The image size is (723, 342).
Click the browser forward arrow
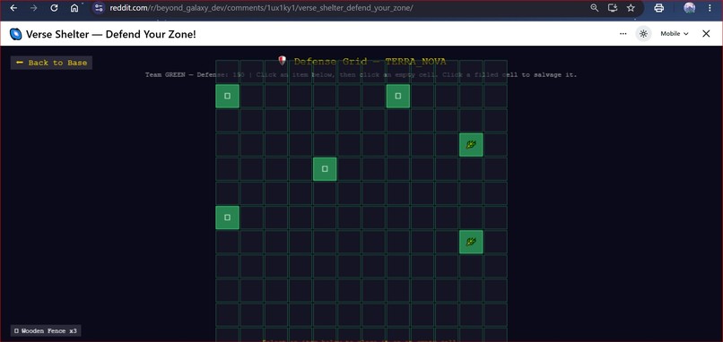tap(34, 8)
